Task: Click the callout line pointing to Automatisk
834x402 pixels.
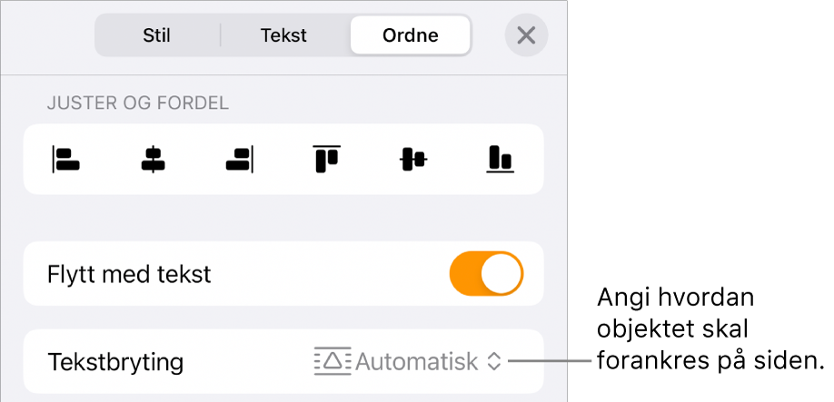Action: [x=550, y=361]
